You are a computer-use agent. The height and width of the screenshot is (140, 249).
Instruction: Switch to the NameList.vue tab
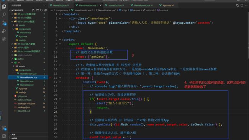coord(116,5)
